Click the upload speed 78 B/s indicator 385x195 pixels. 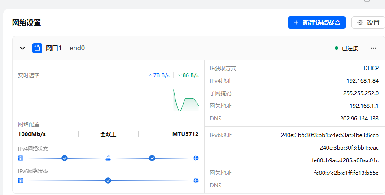pyautogui.click(x=159, y=75)
